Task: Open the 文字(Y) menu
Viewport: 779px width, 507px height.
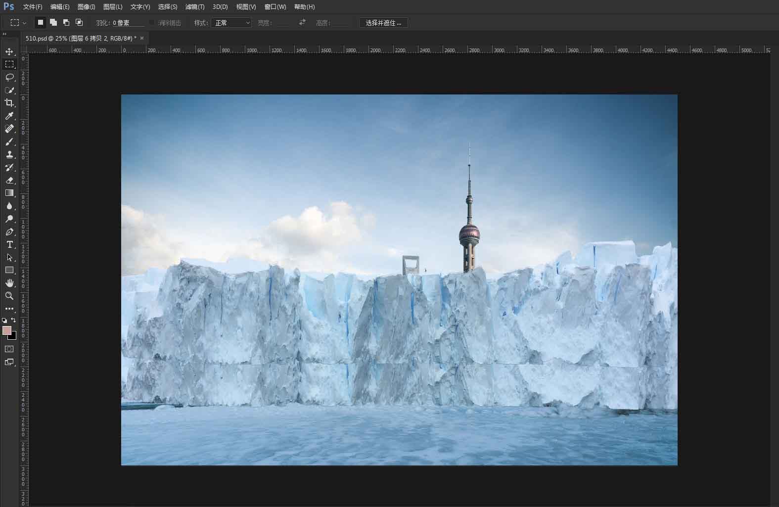Action: point(140,7)
